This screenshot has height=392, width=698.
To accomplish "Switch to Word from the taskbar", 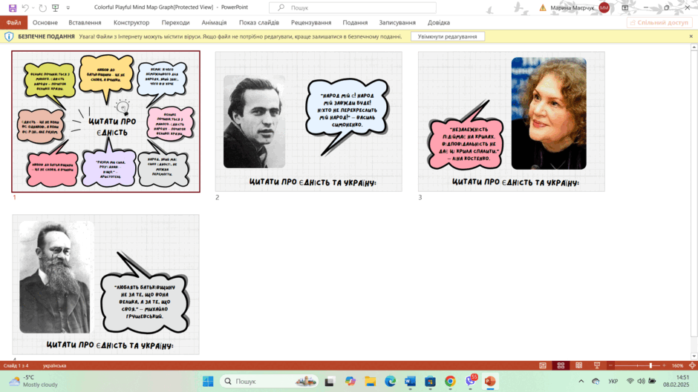I will 410,382.
